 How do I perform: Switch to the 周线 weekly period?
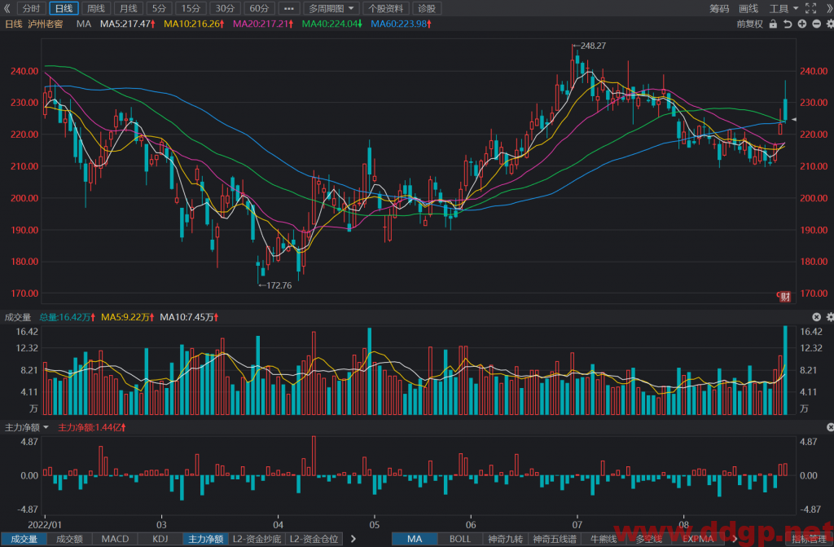click(x=96, y=8)
